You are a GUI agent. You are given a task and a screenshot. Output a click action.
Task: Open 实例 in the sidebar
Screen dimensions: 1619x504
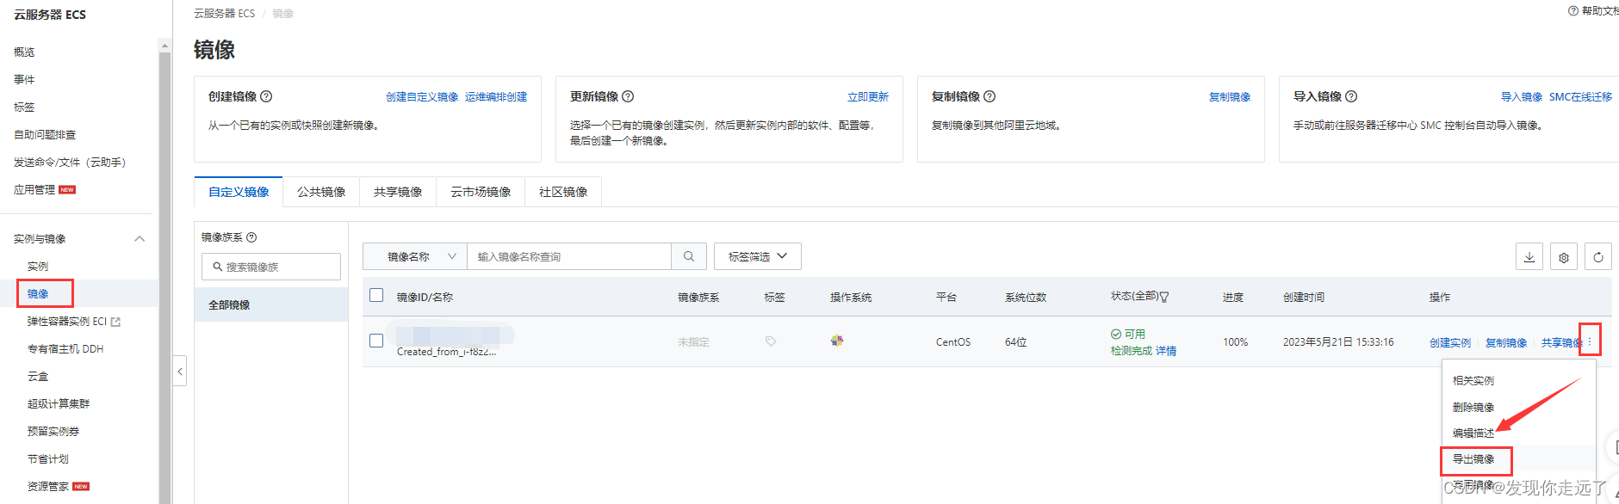tap(38, 267)
